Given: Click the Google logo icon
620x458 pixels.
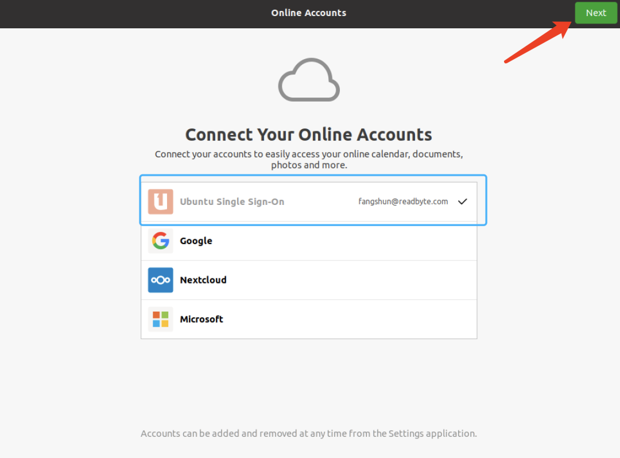Looking at the screenshot, I should (161, 240).
